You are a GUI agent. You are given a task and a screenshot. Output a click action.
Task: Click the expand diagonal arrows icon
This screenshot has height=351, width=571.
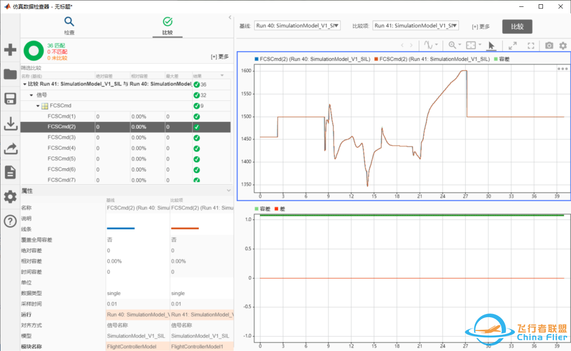click(513, 45)
